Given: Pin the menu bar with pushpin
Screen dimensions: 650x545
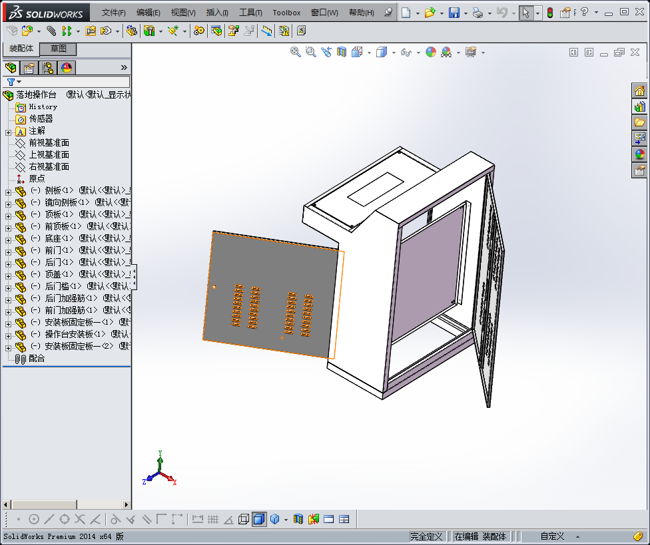Looking at the screenshot, I should coord(388,13).
